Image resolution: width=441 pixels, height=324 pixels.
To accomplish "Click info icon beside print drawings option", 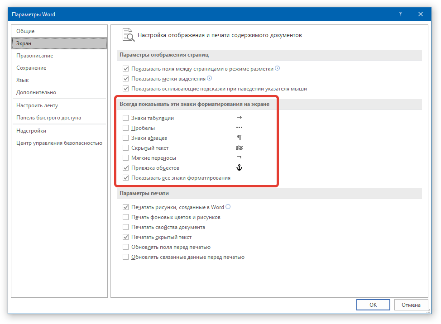I will [228, 207].
